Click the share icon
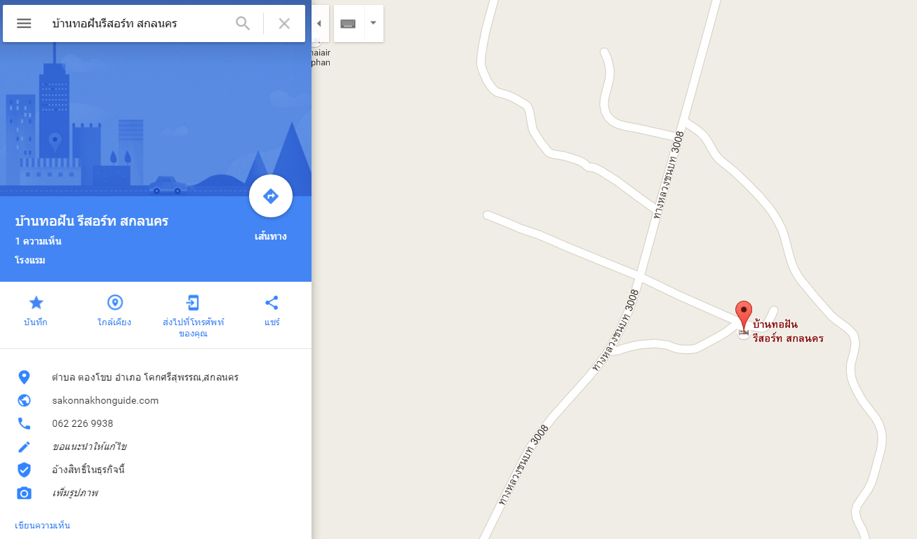This screenshot has height=539, width=917. [272, 303]
